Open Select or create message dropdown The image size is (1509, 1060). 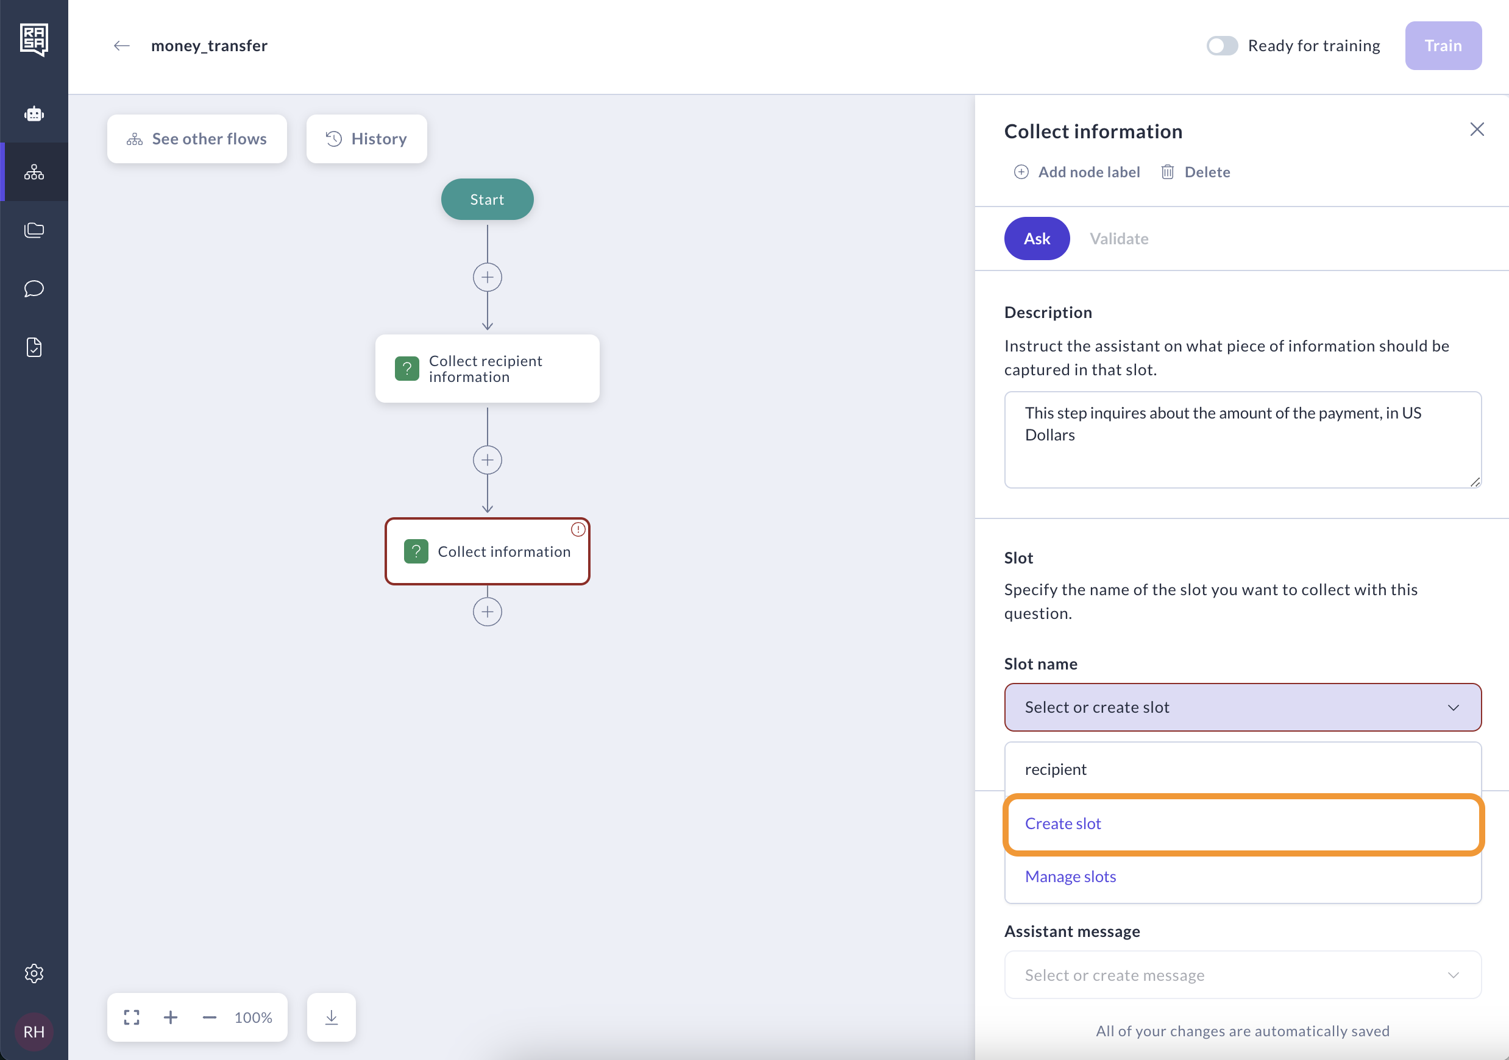[1242, 975]
